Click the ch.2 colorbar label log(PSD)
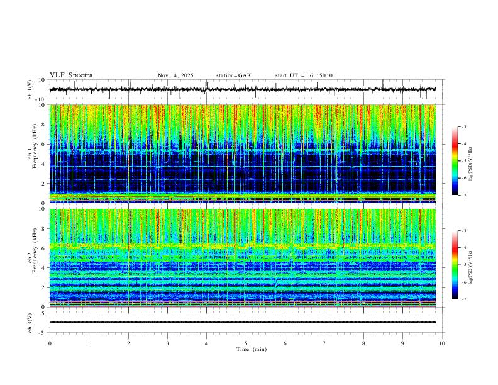Viewport: 498px width, 385px height. 471,267
